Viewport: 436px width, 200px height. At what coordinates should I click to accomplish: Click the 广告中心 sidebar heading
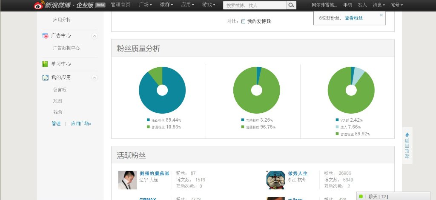61,36
